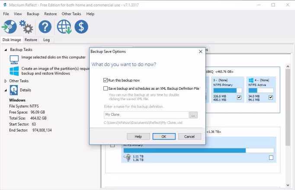Screen dimensions: 295x190
Task: Collapse the Details section arrow
Action: 6,90
